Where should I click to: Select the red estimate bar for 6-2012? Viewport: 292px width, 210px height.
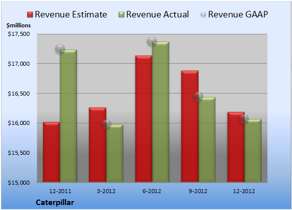pyautogui.click(x=144, y=119)
